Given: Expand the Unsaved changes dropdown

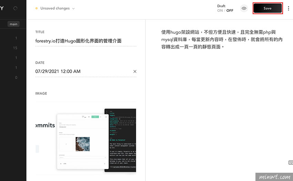Looking at the screenshot, I should (x=73, y=8).
